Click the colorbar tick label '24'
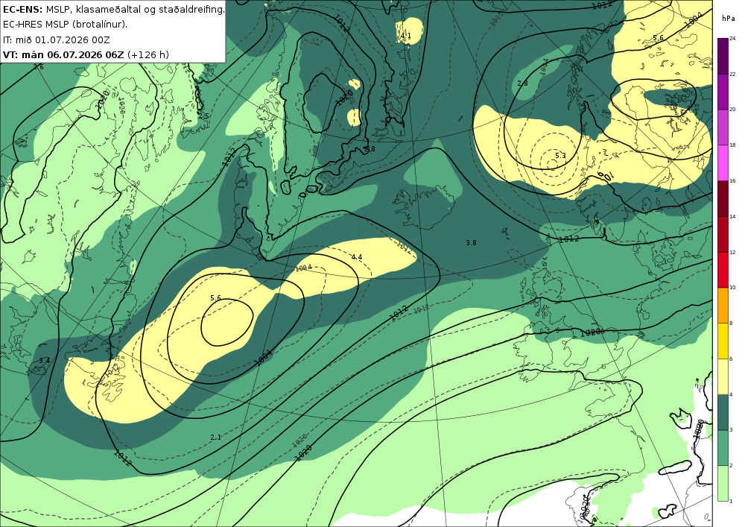The image size is (745, 527). tap(732, 39)
